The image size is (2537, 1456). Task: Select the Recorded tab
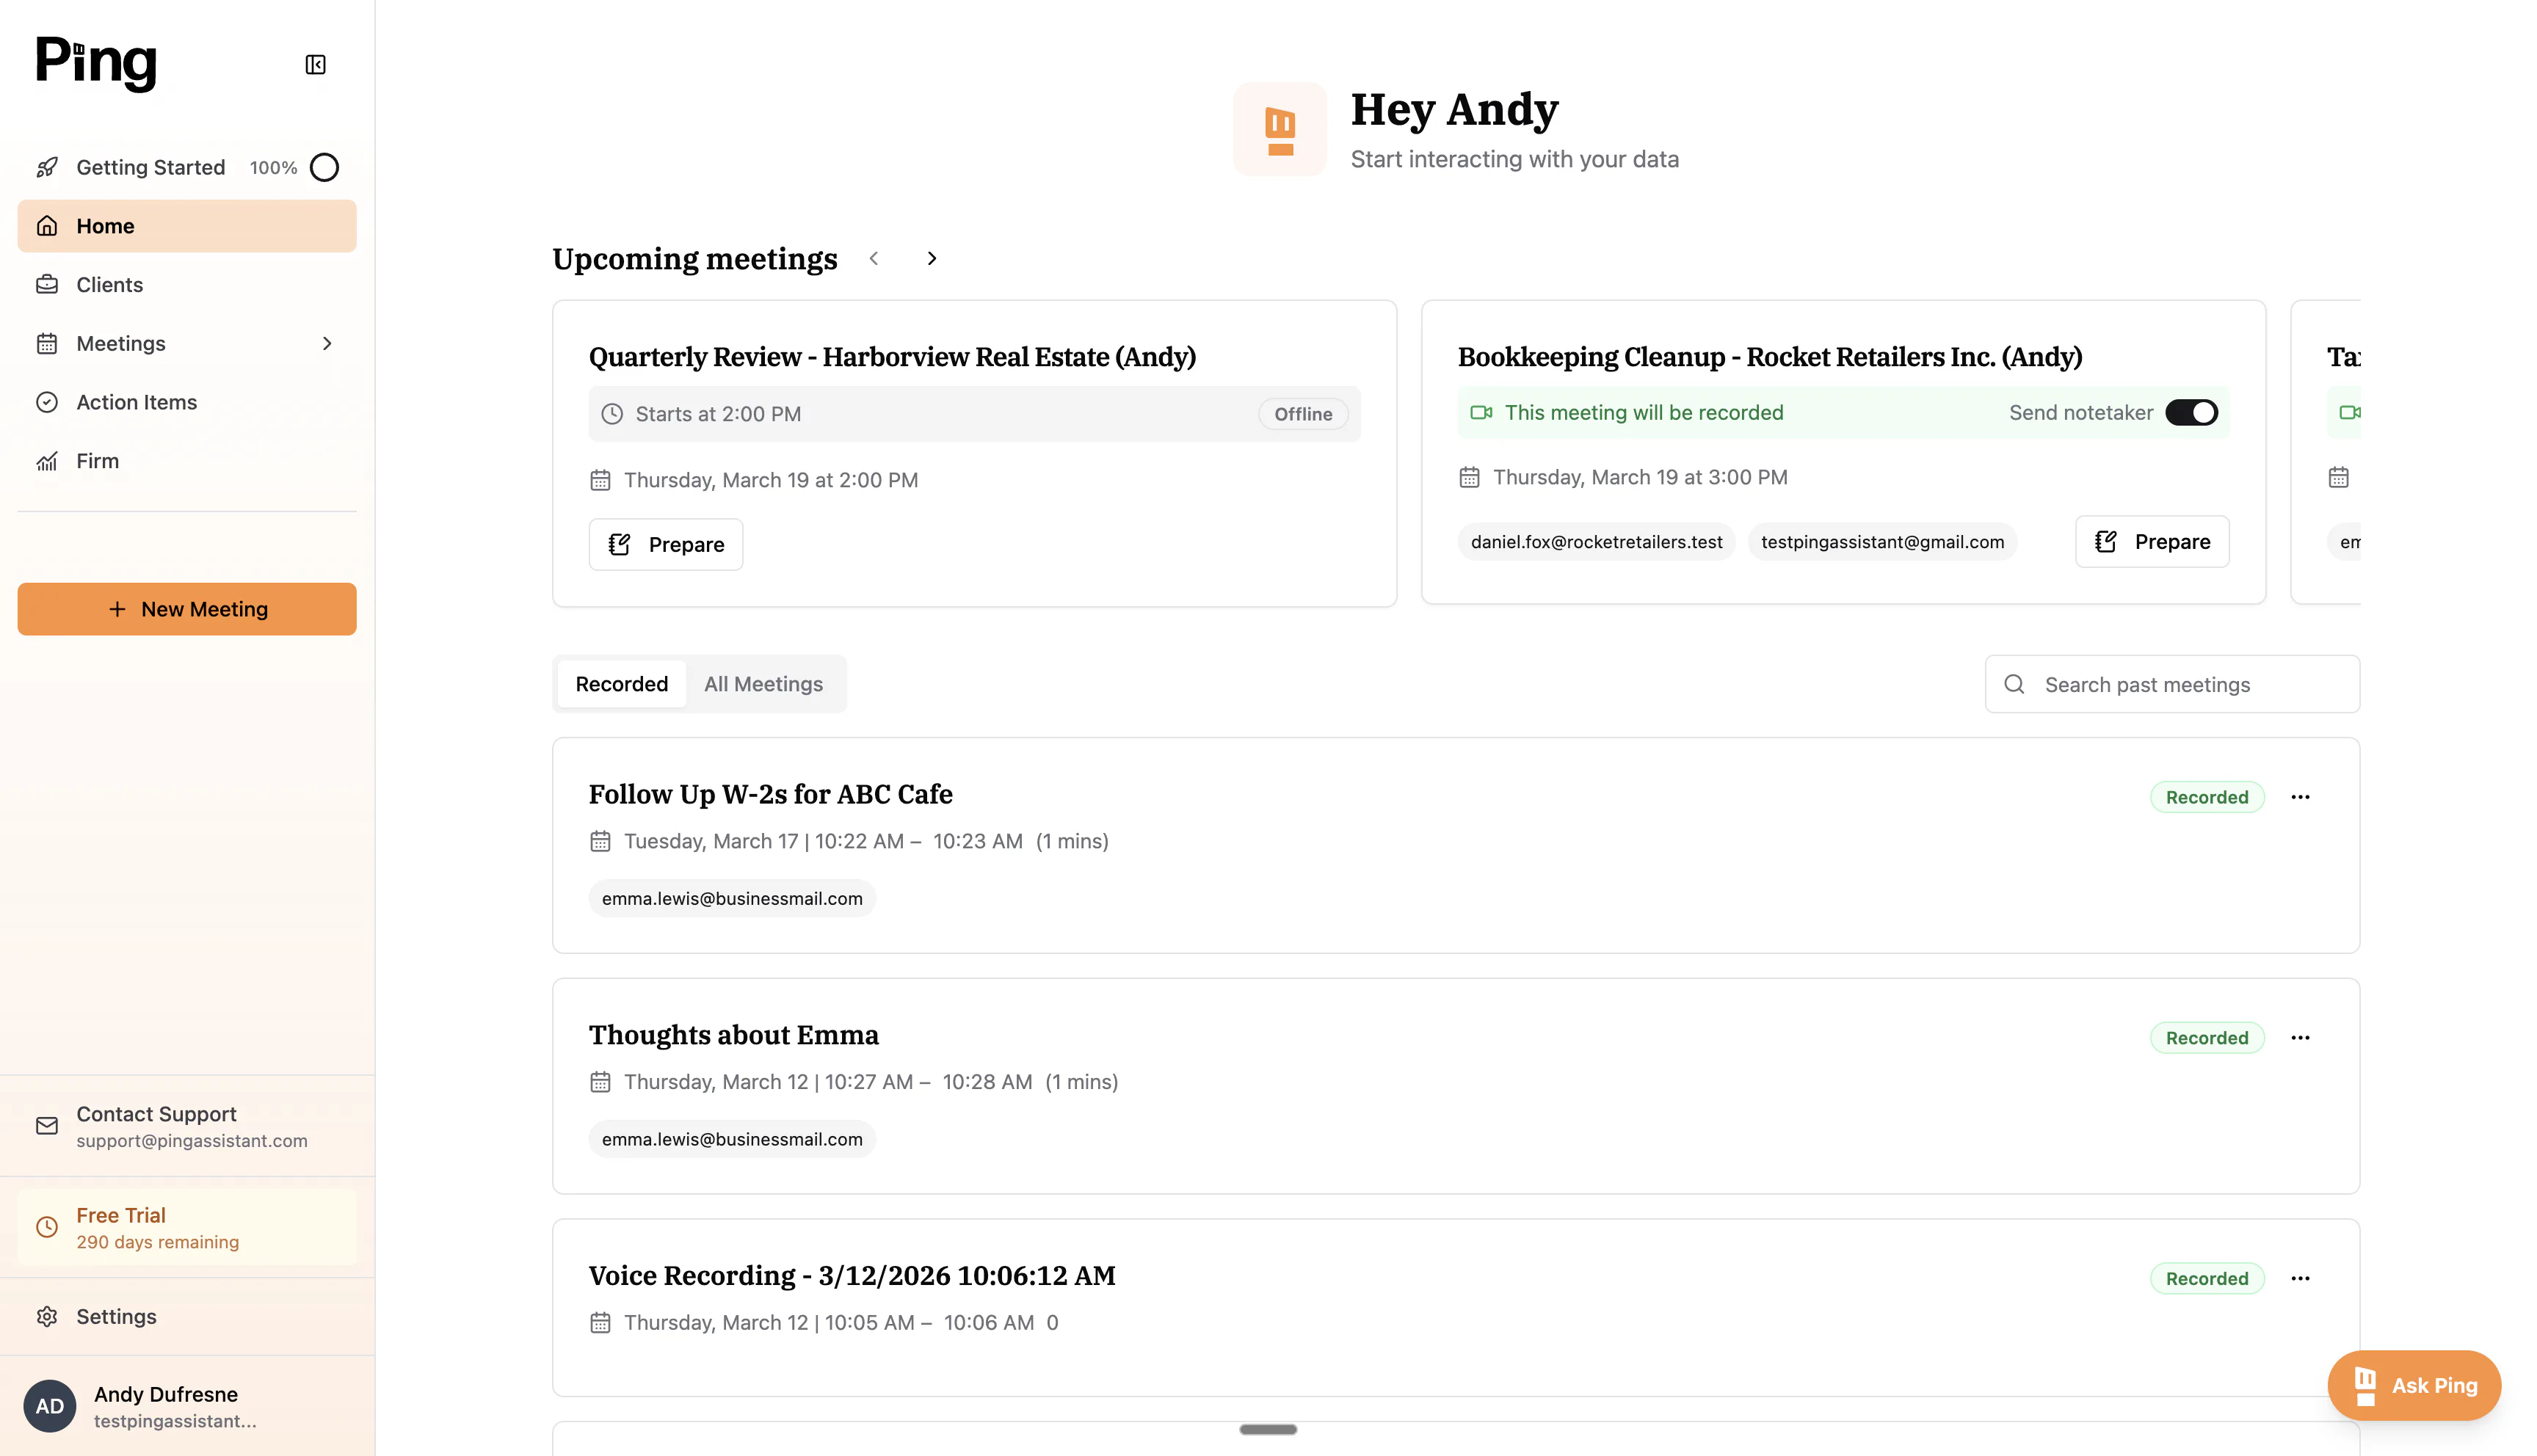point(621,684)
